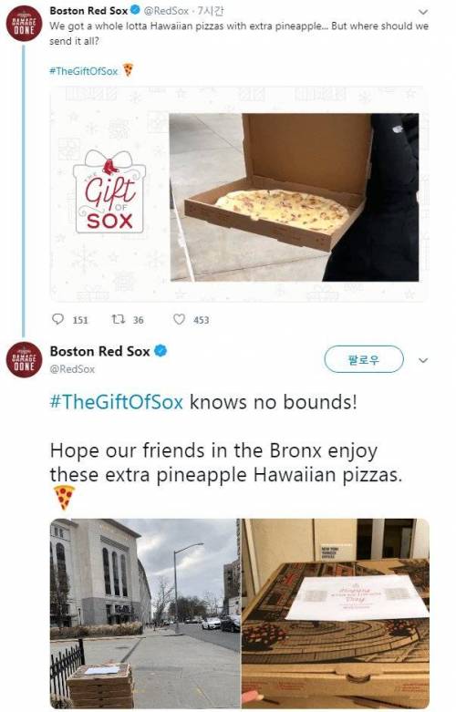Click the verified badge on the second tweet

161,351
